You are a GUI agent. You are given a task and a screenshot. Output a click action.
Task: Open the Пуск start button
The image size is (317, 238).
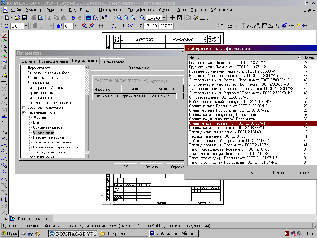click(10, 234)
